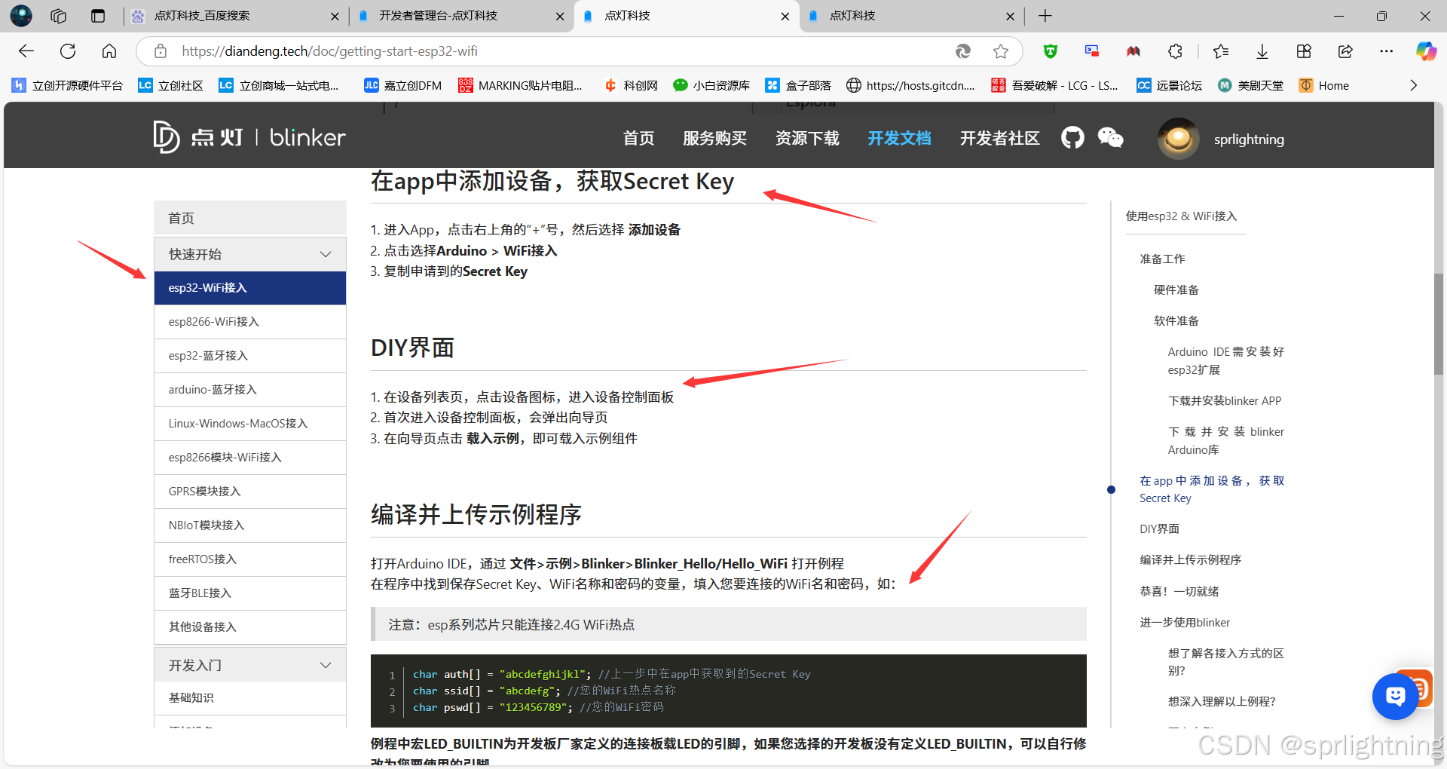Select esp32-WiFi接入 in sidebar
This screenshot has height=769, width=1447.
click(250, 288)
